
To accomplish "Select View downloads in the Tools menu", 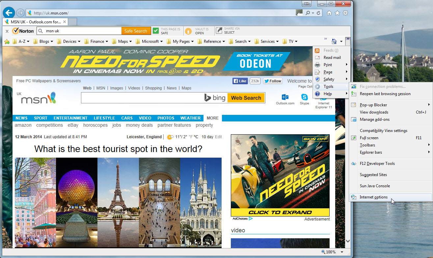I will [x=391, y=112].
